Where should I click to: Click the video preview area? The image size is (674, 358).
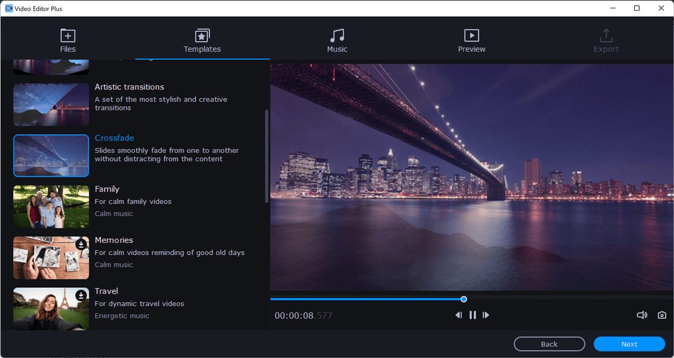pos(472,178)
